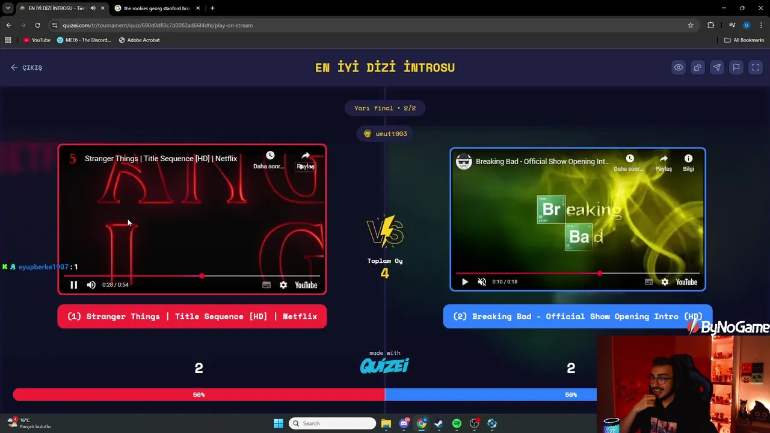Open a new browser tab
770x433 pixels.
point(212,8)
